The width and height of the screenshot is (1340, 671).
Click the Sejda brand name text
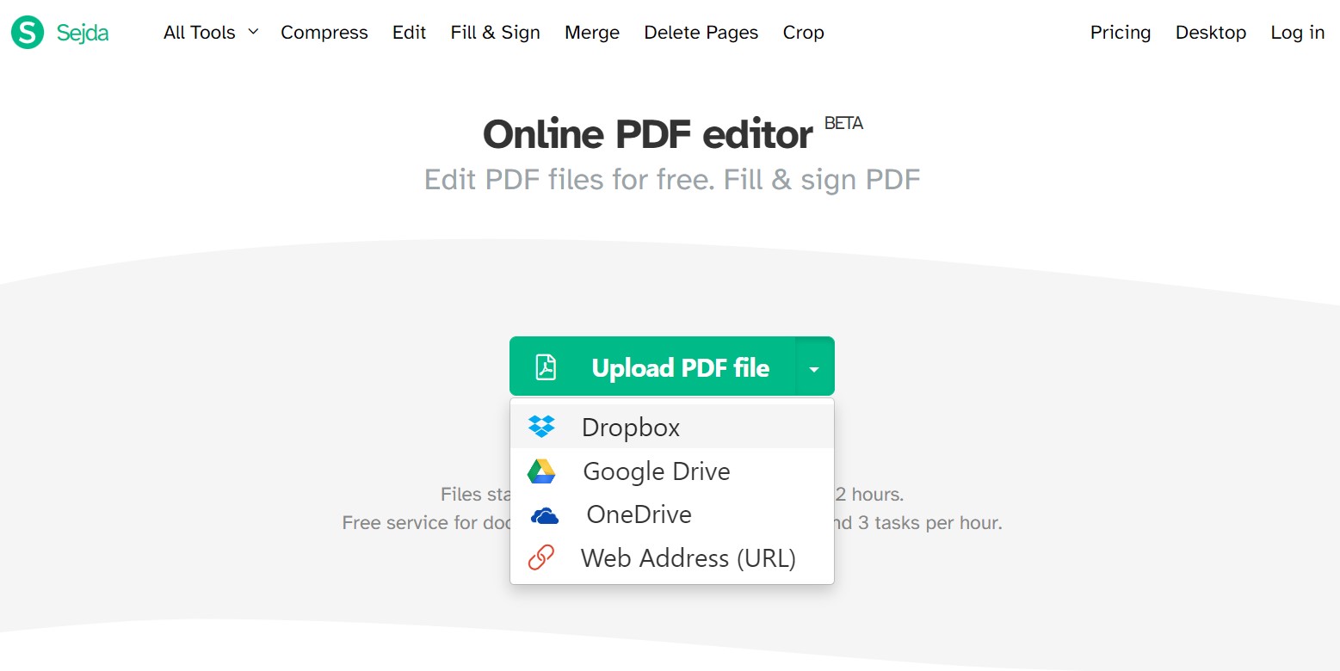pyautogui.click(x=83, y=33)
